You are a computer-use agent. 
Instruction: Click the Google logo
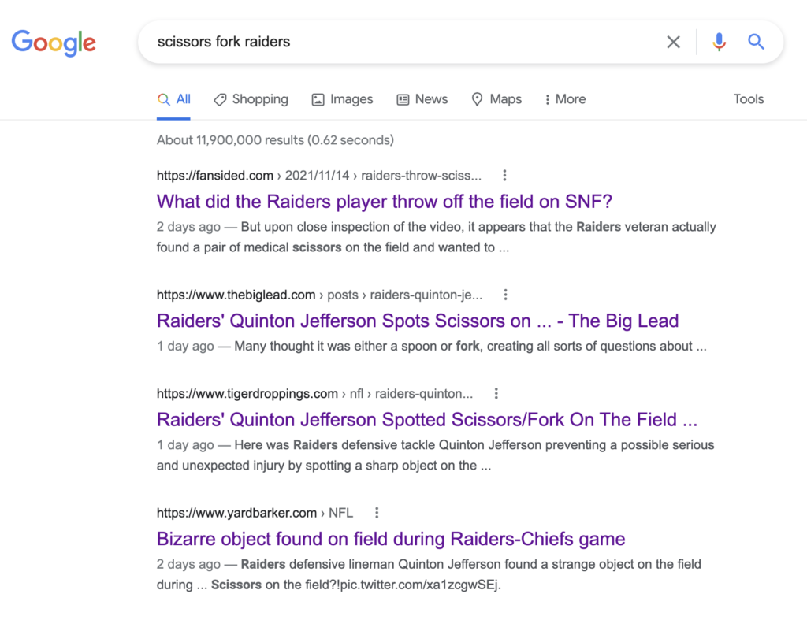pyautogui.click(x=54, y=43)
